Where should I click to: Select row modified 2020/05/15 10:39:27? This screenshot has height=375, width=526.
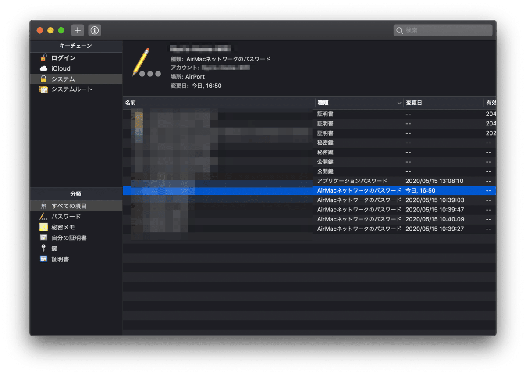pyautogui.click(x=309, y=229)
